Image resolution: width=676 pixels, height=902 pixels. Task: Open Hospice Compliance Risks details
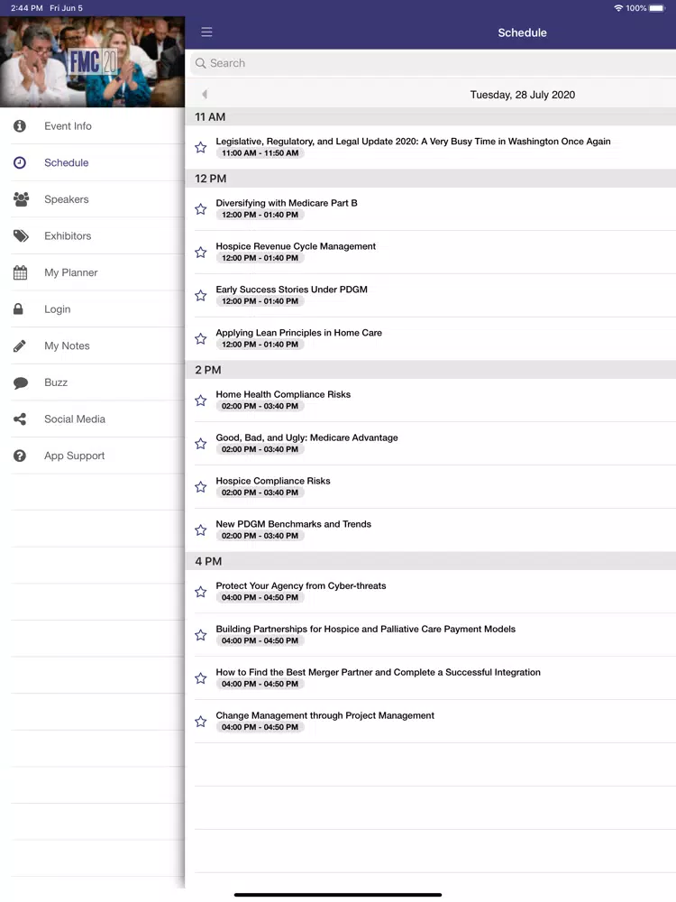[431, 487]
